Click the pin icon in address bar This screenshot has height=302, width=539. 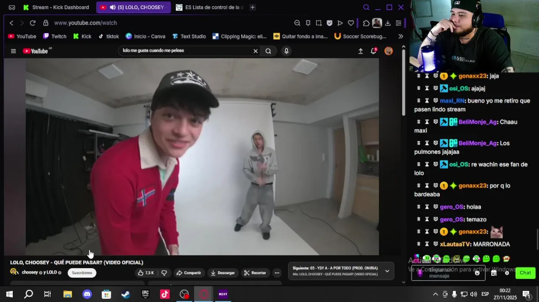point(308,23)
